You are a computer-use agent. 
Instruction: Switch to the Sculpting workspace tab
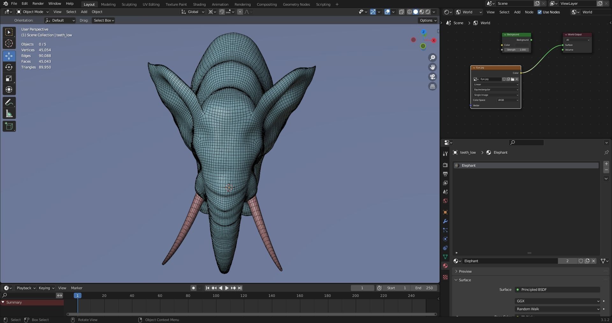[x=129, y=4]
